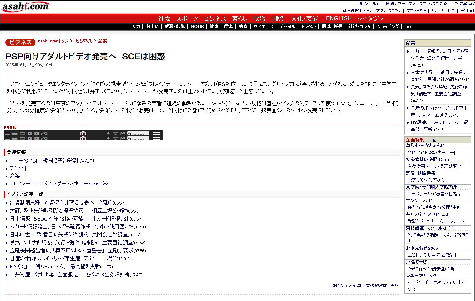This screenshot has width=475, height=301.
Task: Open 受験生向けオープンキャンパス sidebar link
Action: click(436, 221)
